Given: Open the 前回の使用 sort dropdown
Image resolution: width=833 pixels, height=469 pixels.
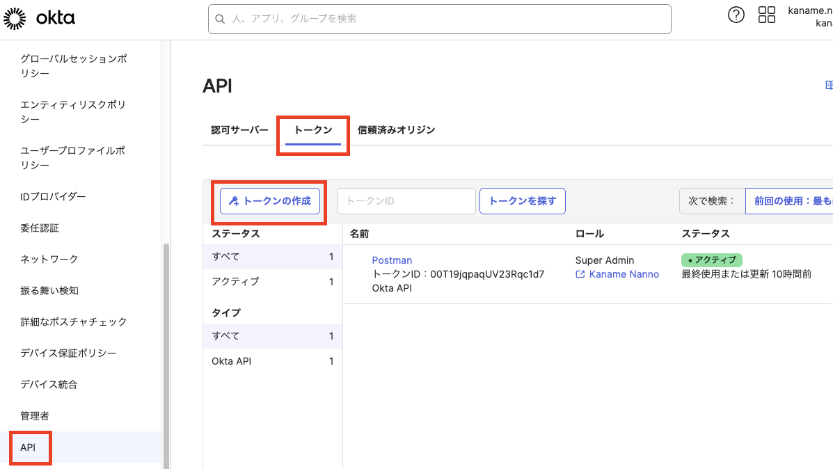Looking at the screenshot, I should tap(789, 200).
